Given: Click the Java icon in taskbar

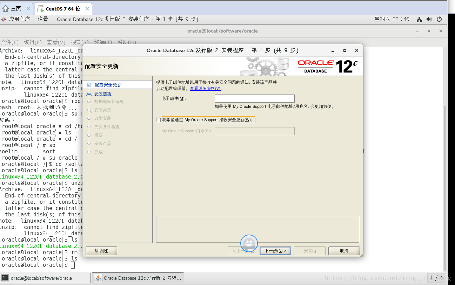Looking at the screenshot, I should 98,278.
